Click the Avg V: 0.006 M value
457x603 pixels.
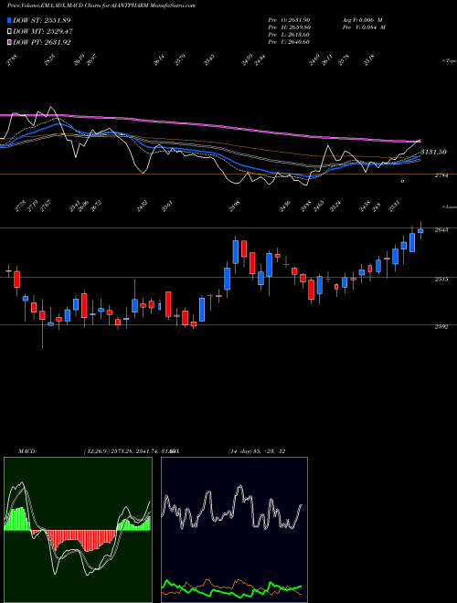click(x=364, y=19)
